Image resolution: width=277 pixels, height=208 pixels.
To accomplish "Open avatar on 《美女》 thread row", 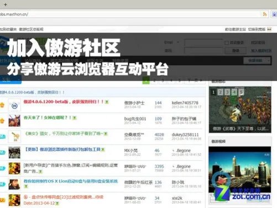I will [x=14, y=137].
